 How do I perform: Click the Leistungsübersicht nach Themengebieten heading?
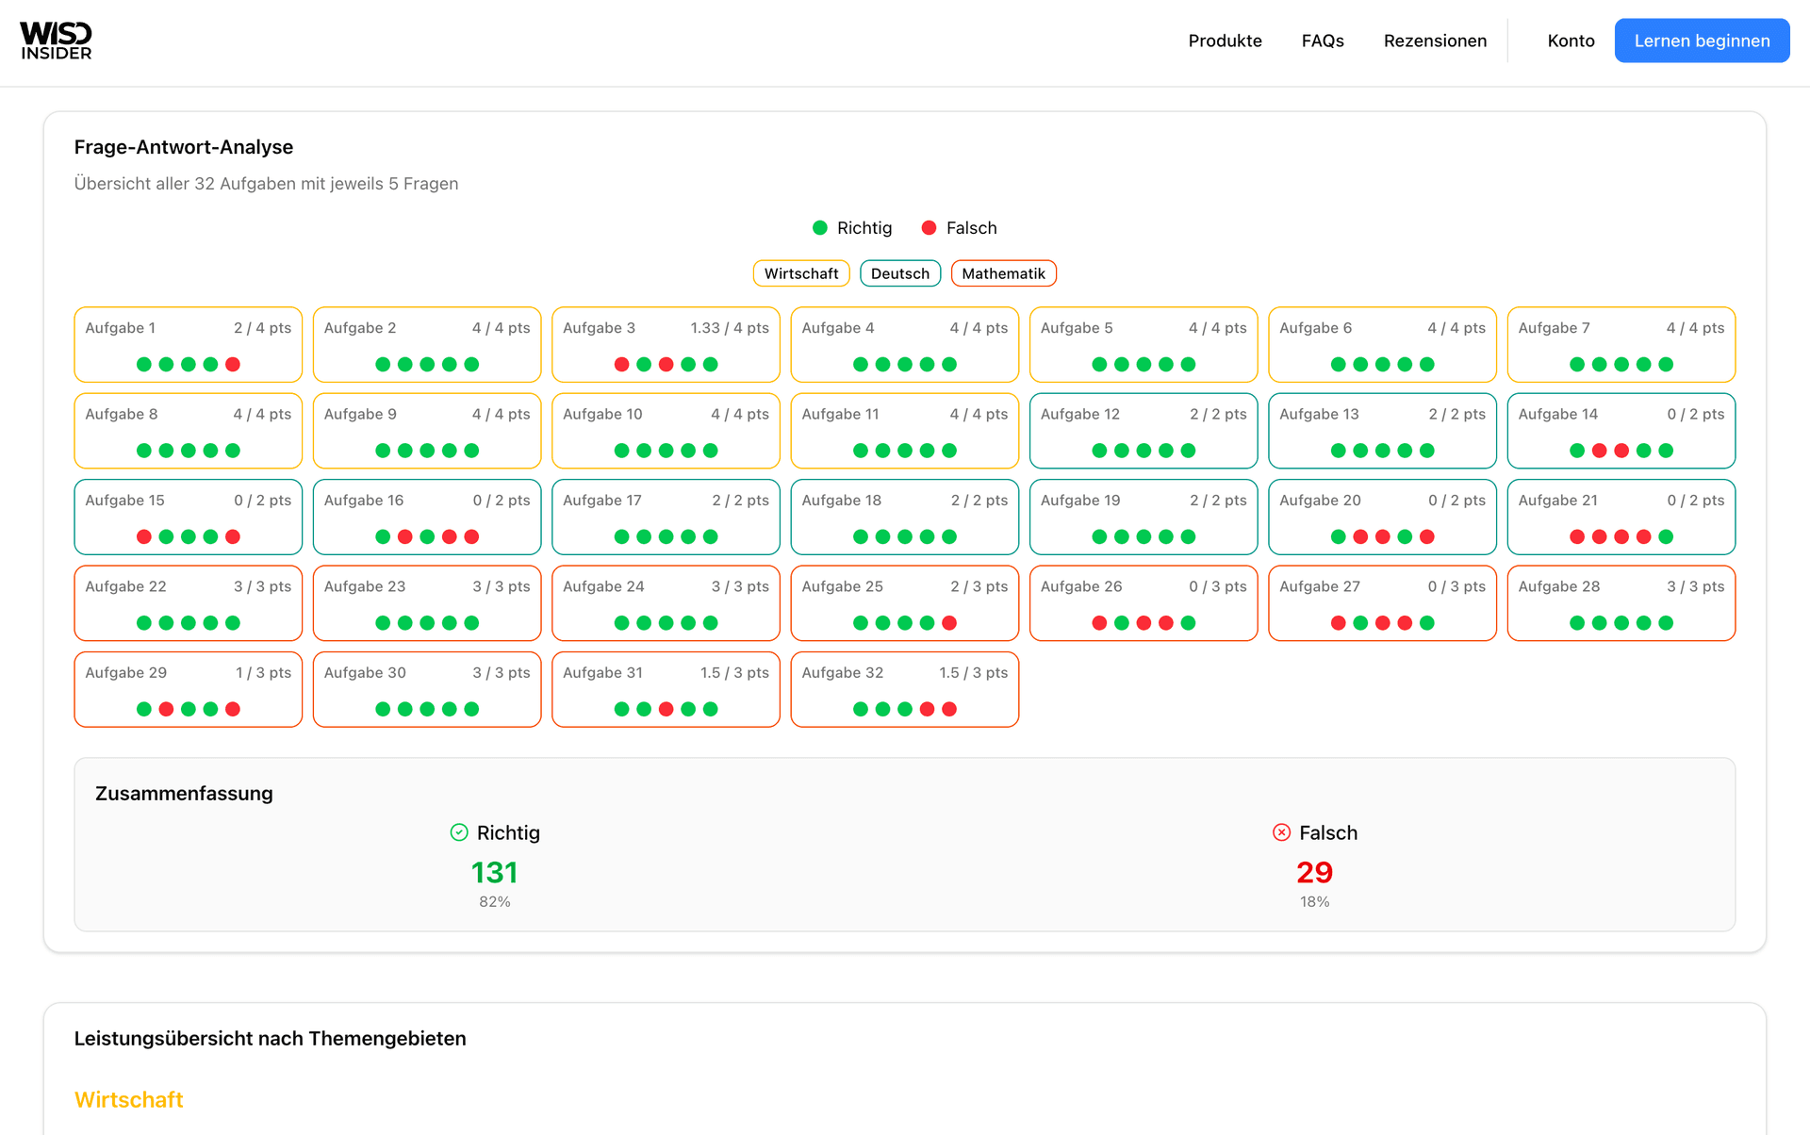[x=270, y=1039]
